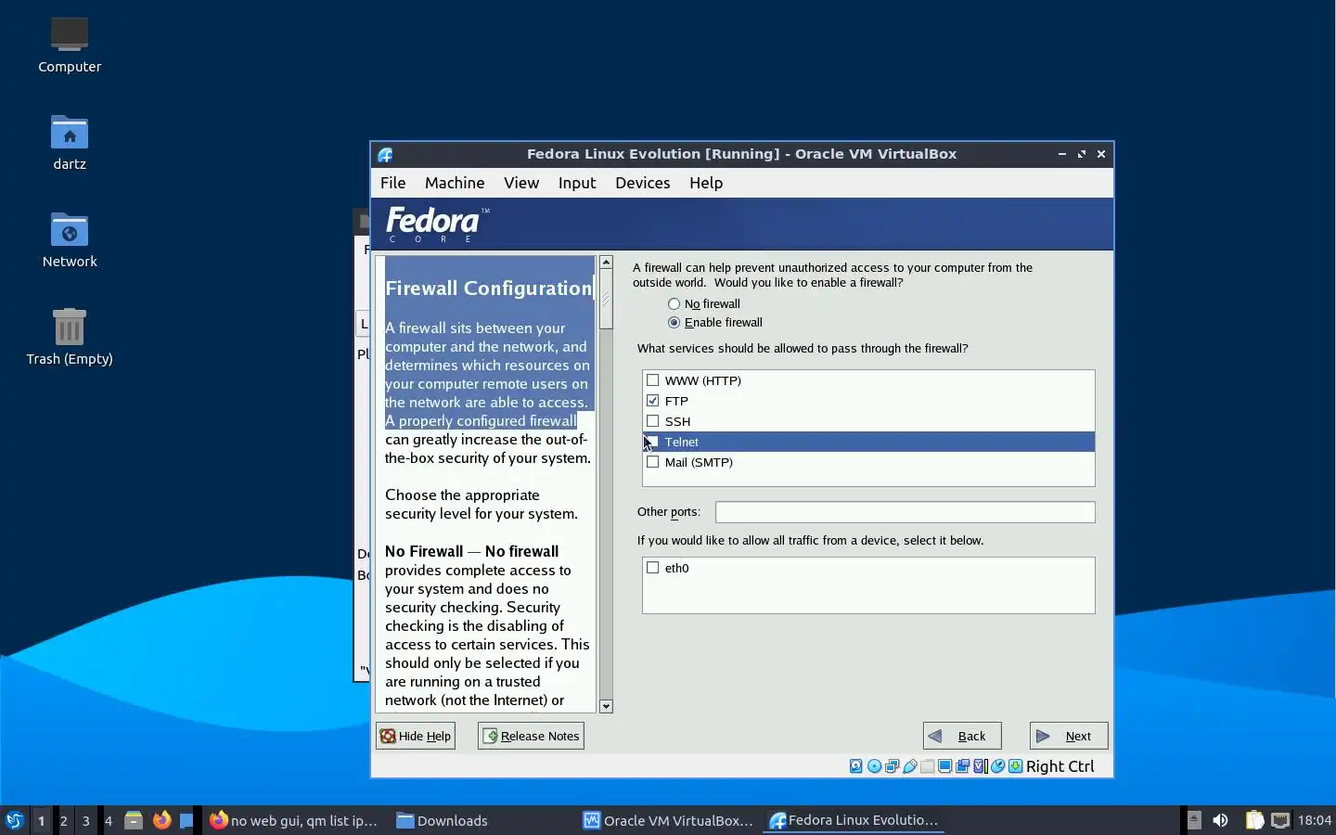Image resolution: width=1336 pixels, height=835 pixels.
Task: Switch to Firefox 'no web gui, qm list' window
Action: pyautogui.click(x=294, y=820)
